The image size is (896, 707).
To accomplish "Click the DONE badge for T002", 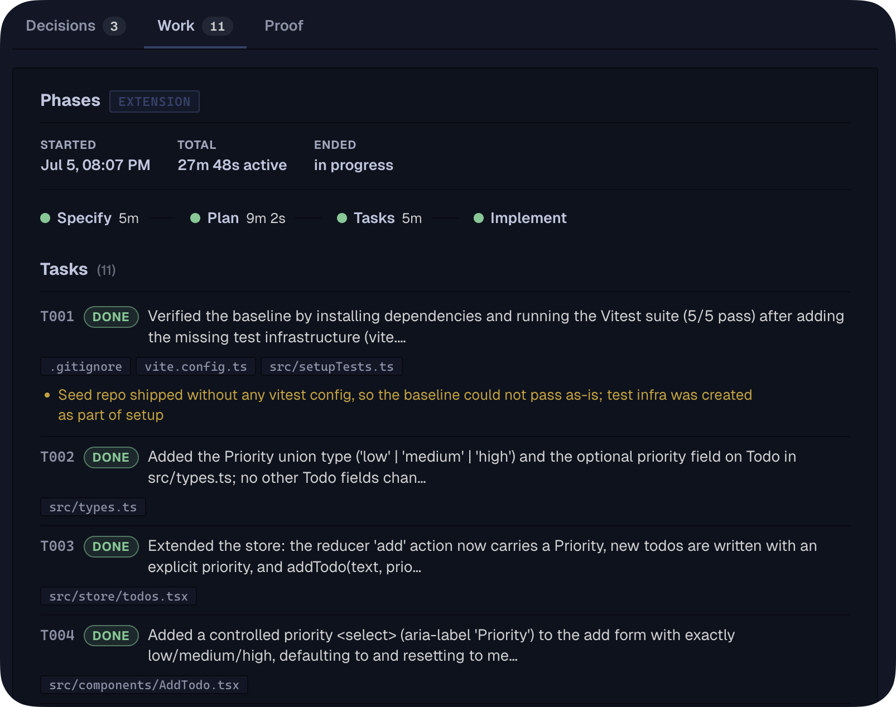I will click(x=111, y=457).
